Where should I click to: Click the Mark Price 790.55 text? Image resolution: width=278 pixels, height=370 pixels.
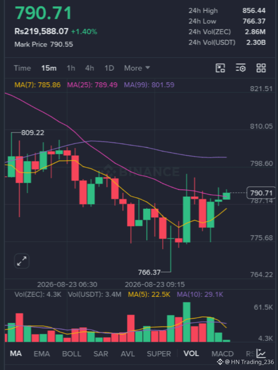[44, 45]
